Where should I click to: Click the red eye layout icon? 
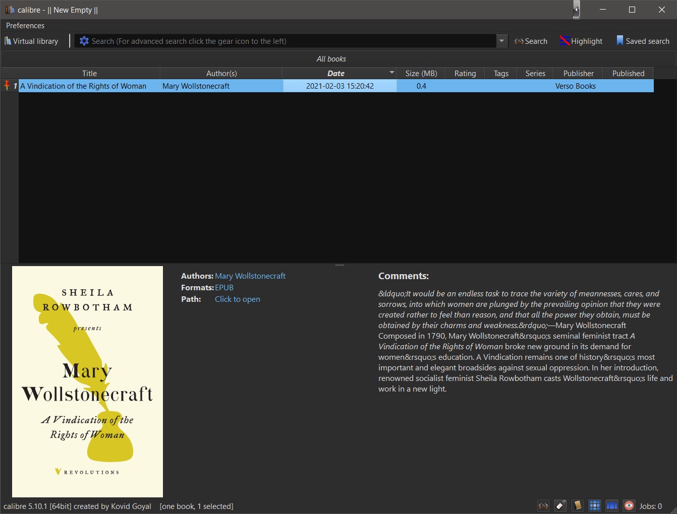629,506
